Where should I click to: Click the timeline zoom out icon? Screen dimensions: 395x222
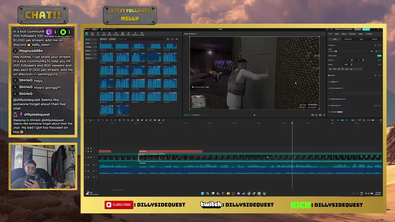coord(364,120)
